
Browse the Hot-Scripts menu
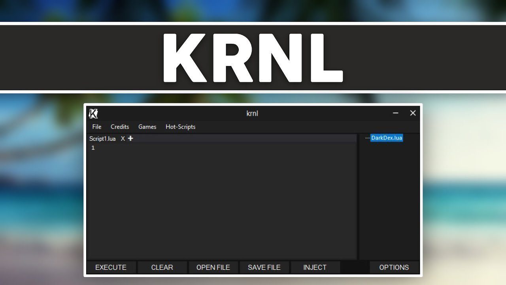point(180,127)
